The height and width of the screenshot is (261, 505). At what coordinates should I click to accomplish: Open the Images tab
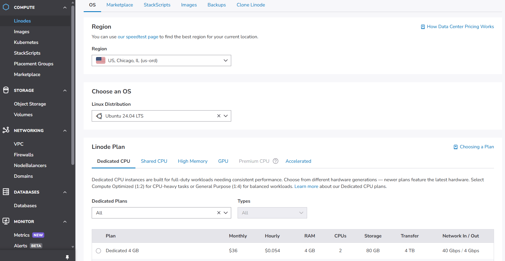(189, 5)
